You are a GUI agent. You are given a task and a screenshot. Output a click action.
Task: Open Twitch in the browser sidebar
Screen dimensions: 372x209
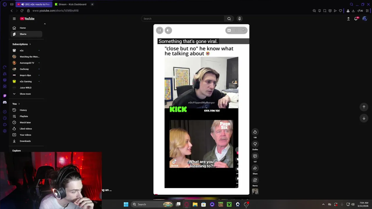click(5, 96)
